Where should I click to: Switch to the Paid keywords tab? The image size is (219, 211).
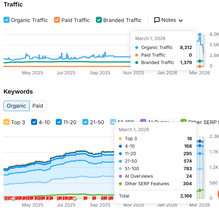[x=38, y=106]
